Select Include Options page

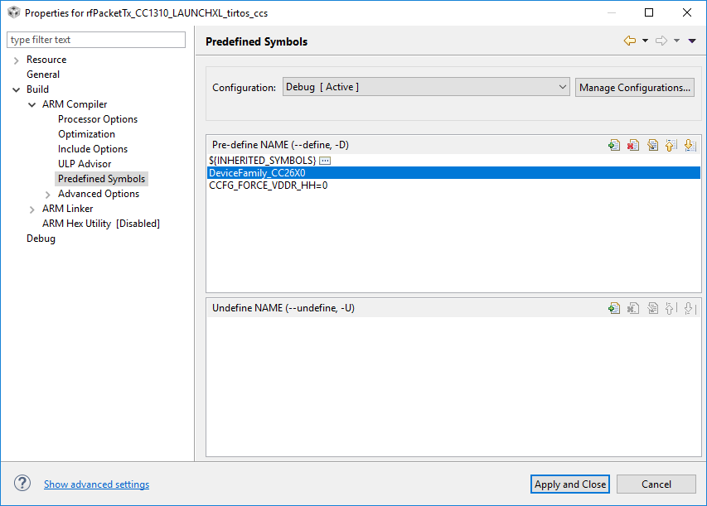coord(93,149)
